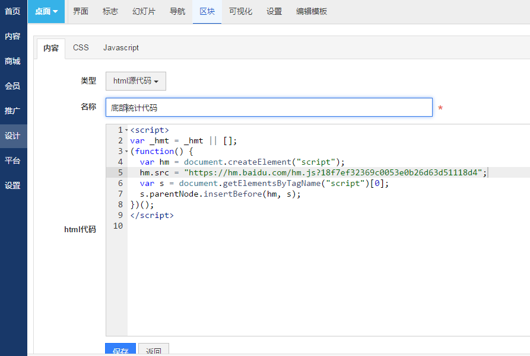Select 设计 in the left sidebar
530x356 pixels.
tap(13, 136)
